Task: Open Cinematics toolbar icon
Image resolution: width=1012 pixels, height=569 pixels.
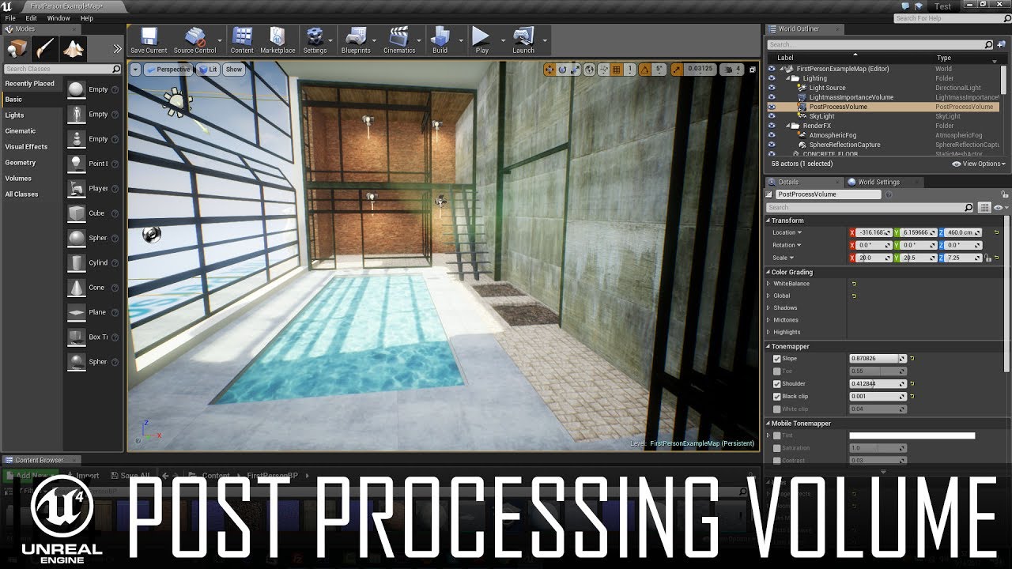Action: [x=399, y=37]
